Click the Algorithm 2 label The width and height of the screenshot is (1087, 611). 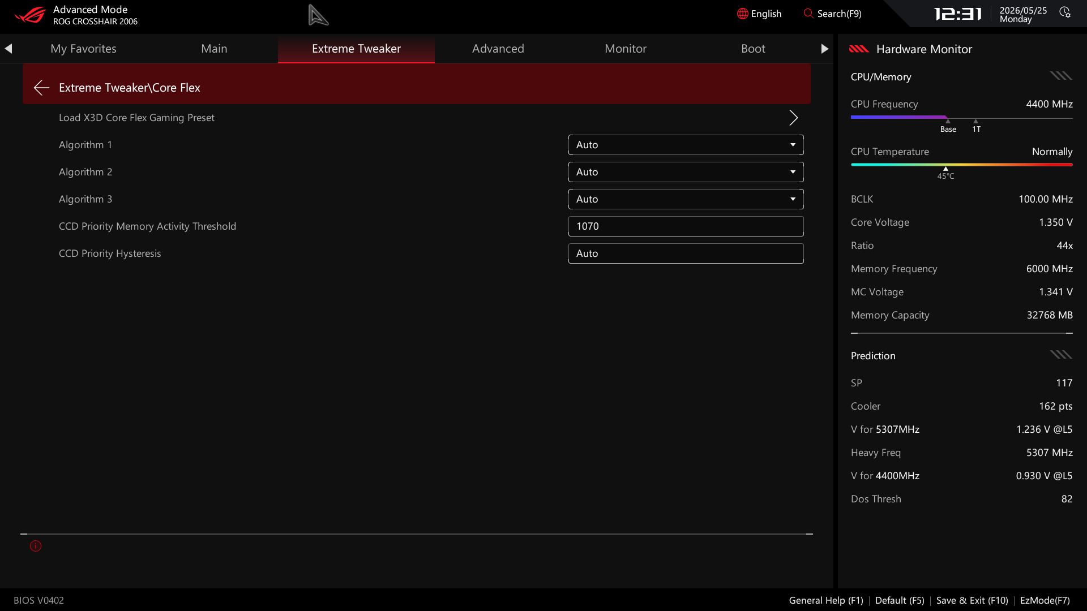click(85, 172)
